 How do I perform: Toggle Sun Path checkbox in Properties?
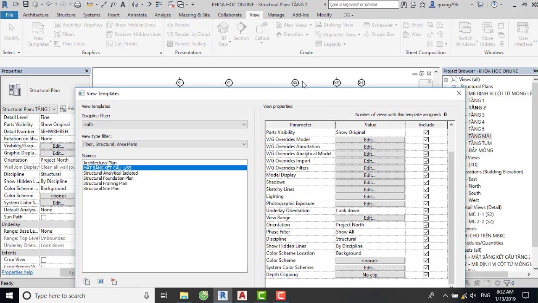[x=43, y=218]
